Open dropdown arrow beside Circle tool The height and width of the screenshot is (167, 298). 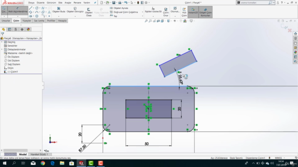tap(40, 8)
